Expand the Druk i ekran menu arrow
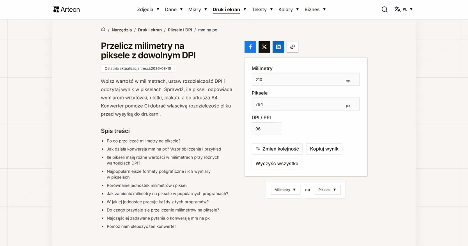Screen dimensions: 468x246 pyautogui.click(x=245, y=9)
